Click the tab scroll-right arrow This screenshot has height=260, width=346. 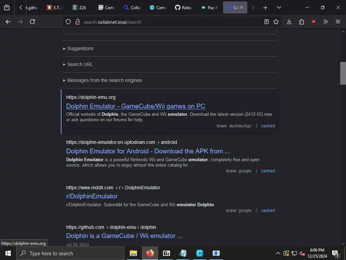tap(253, 8)
